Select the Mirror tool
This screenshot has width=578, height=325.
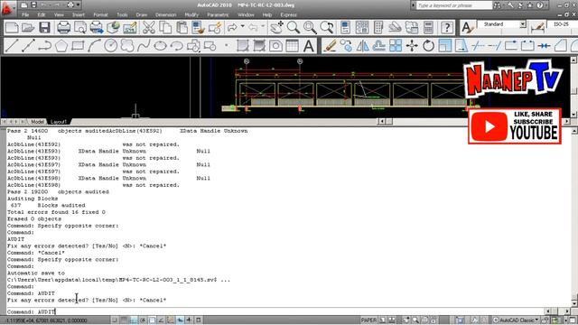point(363,46)
